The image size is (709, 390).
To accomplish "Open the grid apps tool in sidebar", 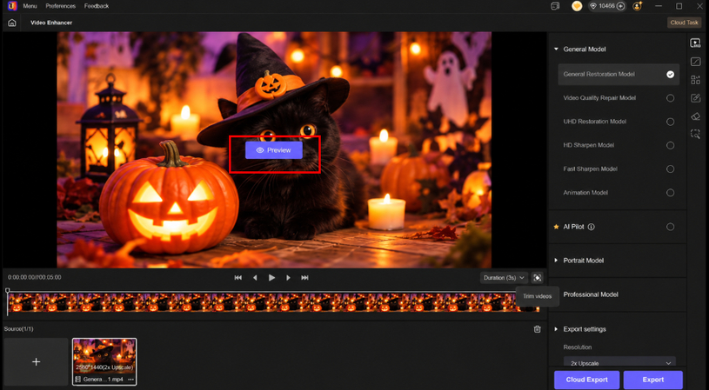I will pos(695,80).
